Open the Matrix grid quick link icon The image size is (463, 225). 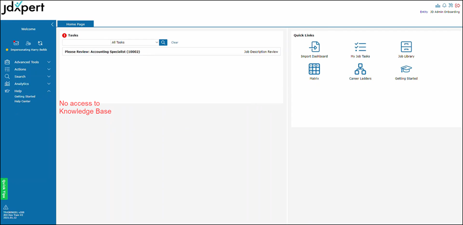click(x=314, y=69)
